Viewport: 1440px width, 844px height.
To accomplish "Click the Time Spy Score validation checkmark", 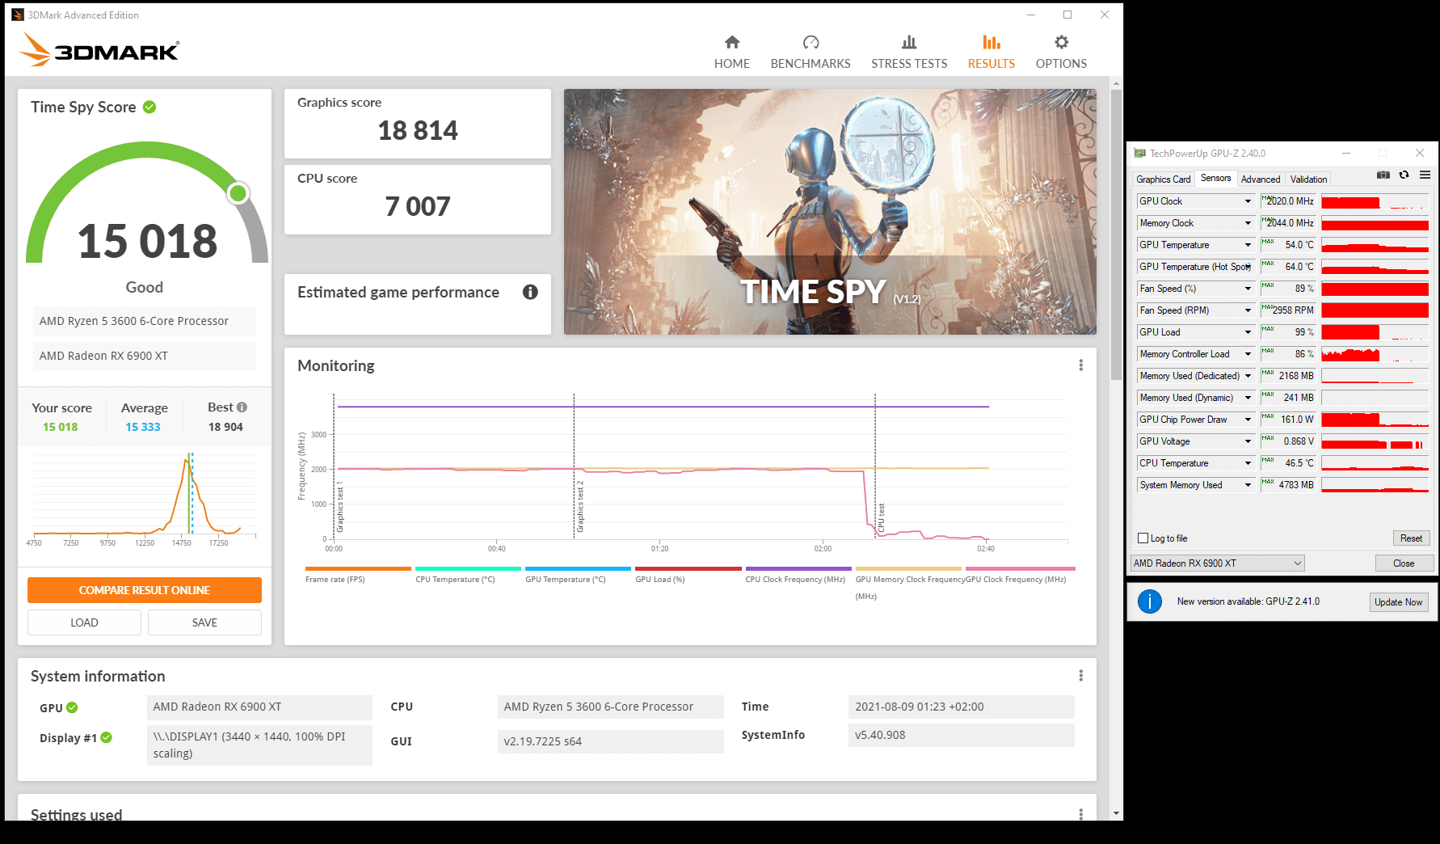I will click(x=149, y=107).
